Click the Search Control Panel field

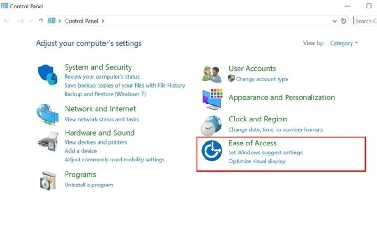(x=365, y=21)
